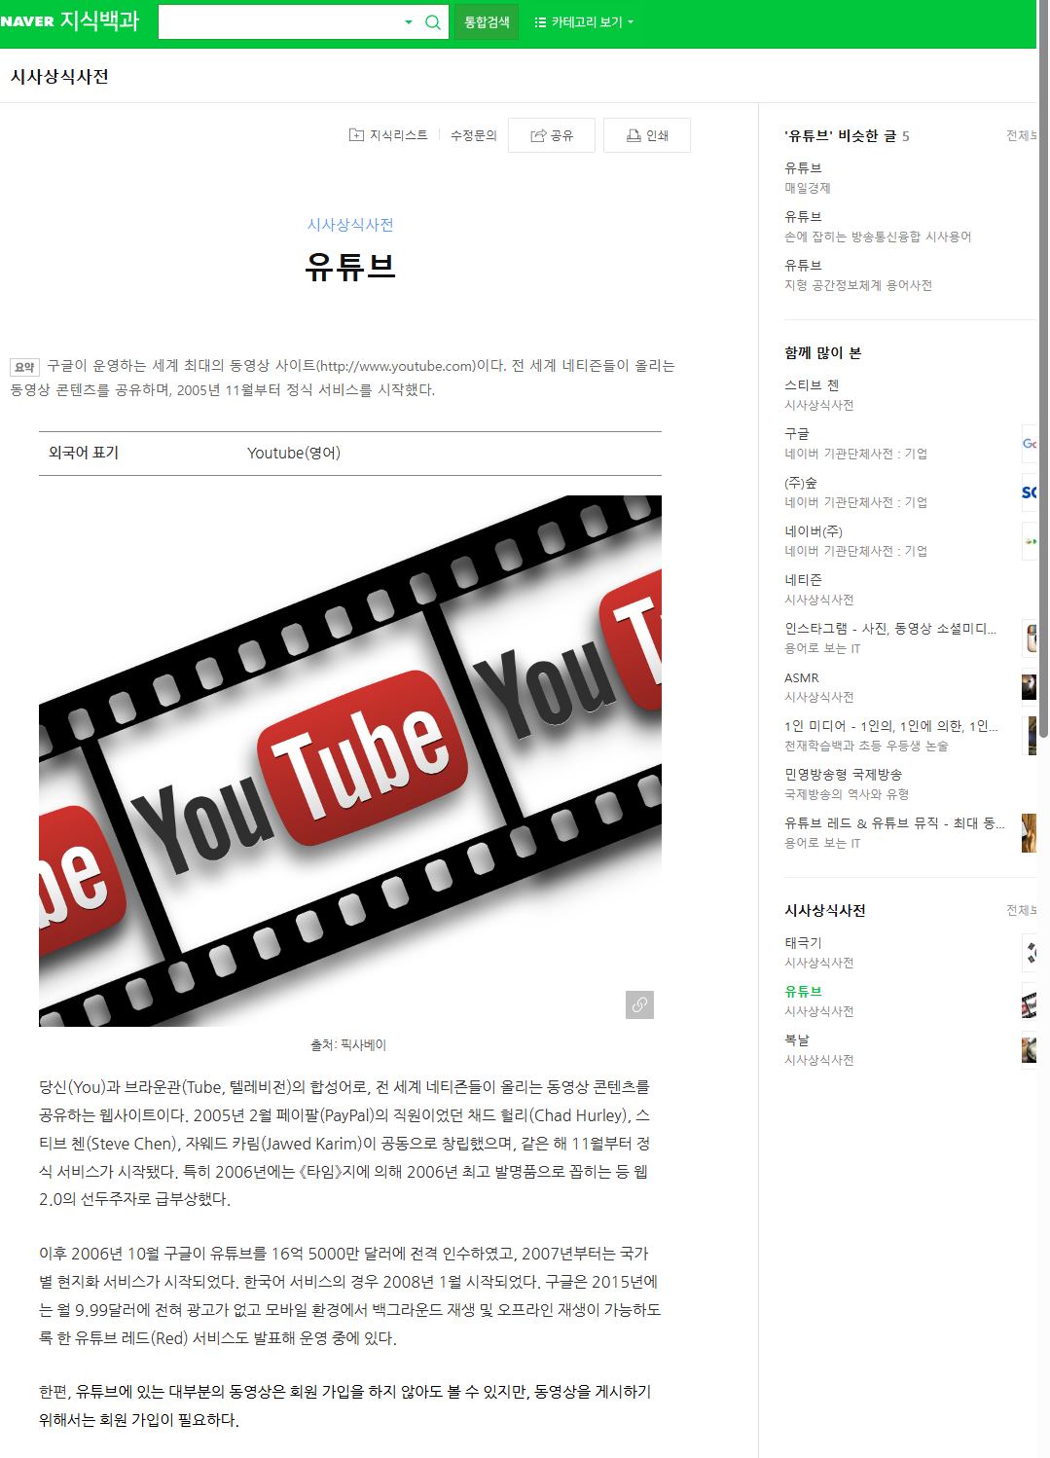Open ASMR related entry

pos(802,677)
